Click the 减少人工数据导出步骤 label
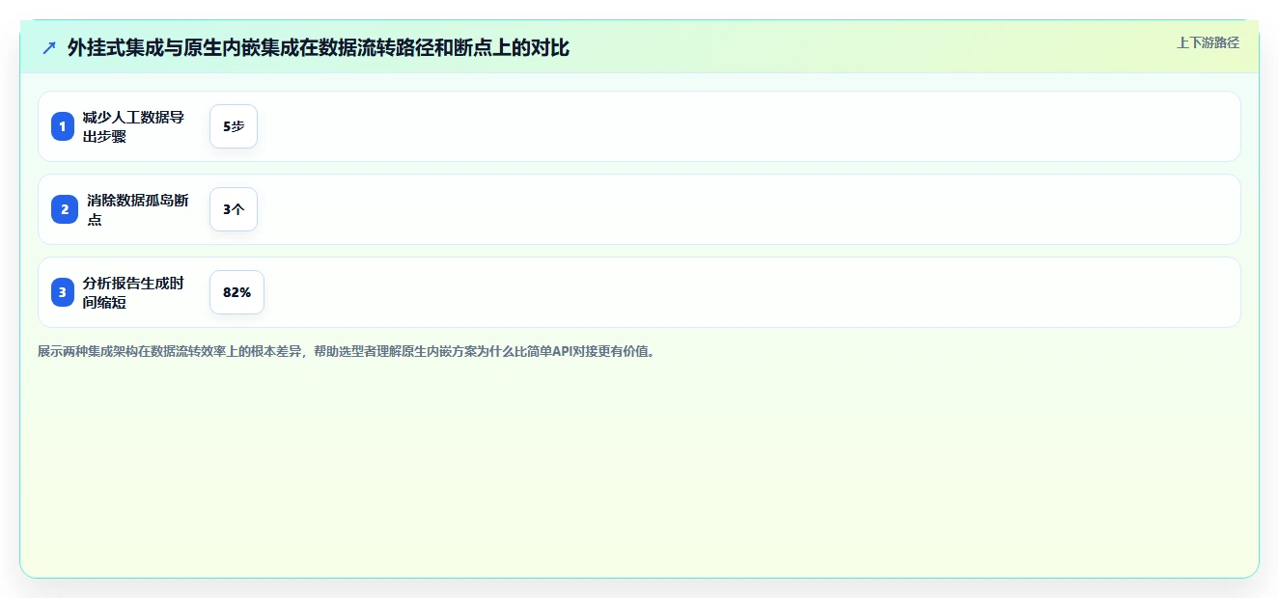 click(x=133, y=126)
